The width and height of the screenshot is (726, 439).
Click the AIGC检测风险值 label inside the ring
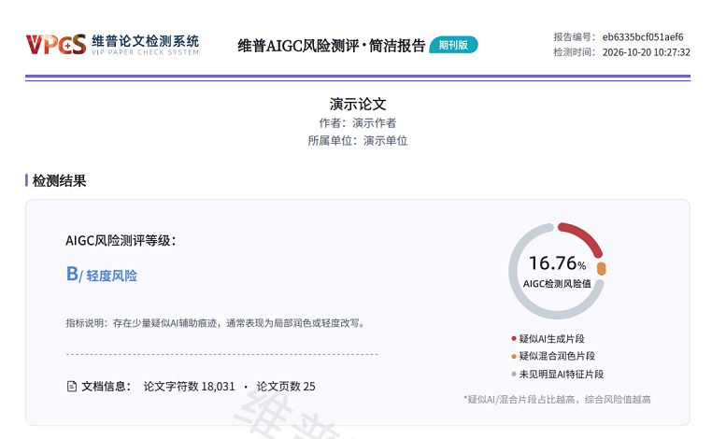pos(557,284)
